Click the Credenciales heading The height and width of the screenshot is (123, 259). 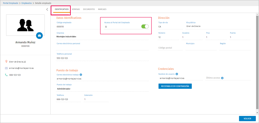(166, 69)
